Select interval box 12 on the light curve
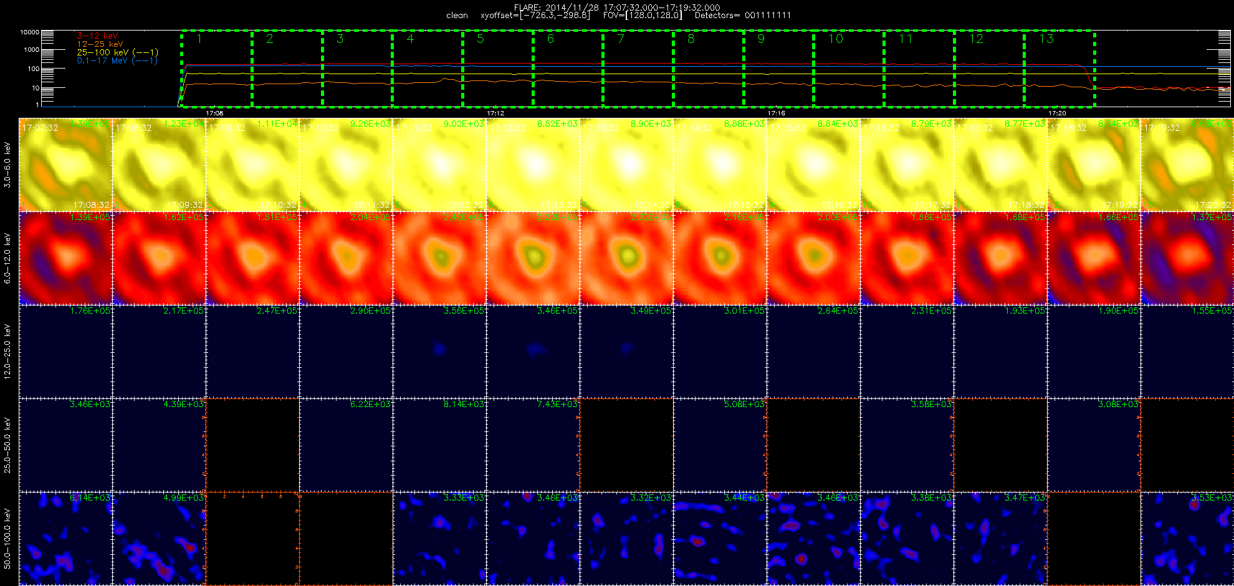Screen dimensions: 1234x586 pyautogui.click(x=990, y=69)
